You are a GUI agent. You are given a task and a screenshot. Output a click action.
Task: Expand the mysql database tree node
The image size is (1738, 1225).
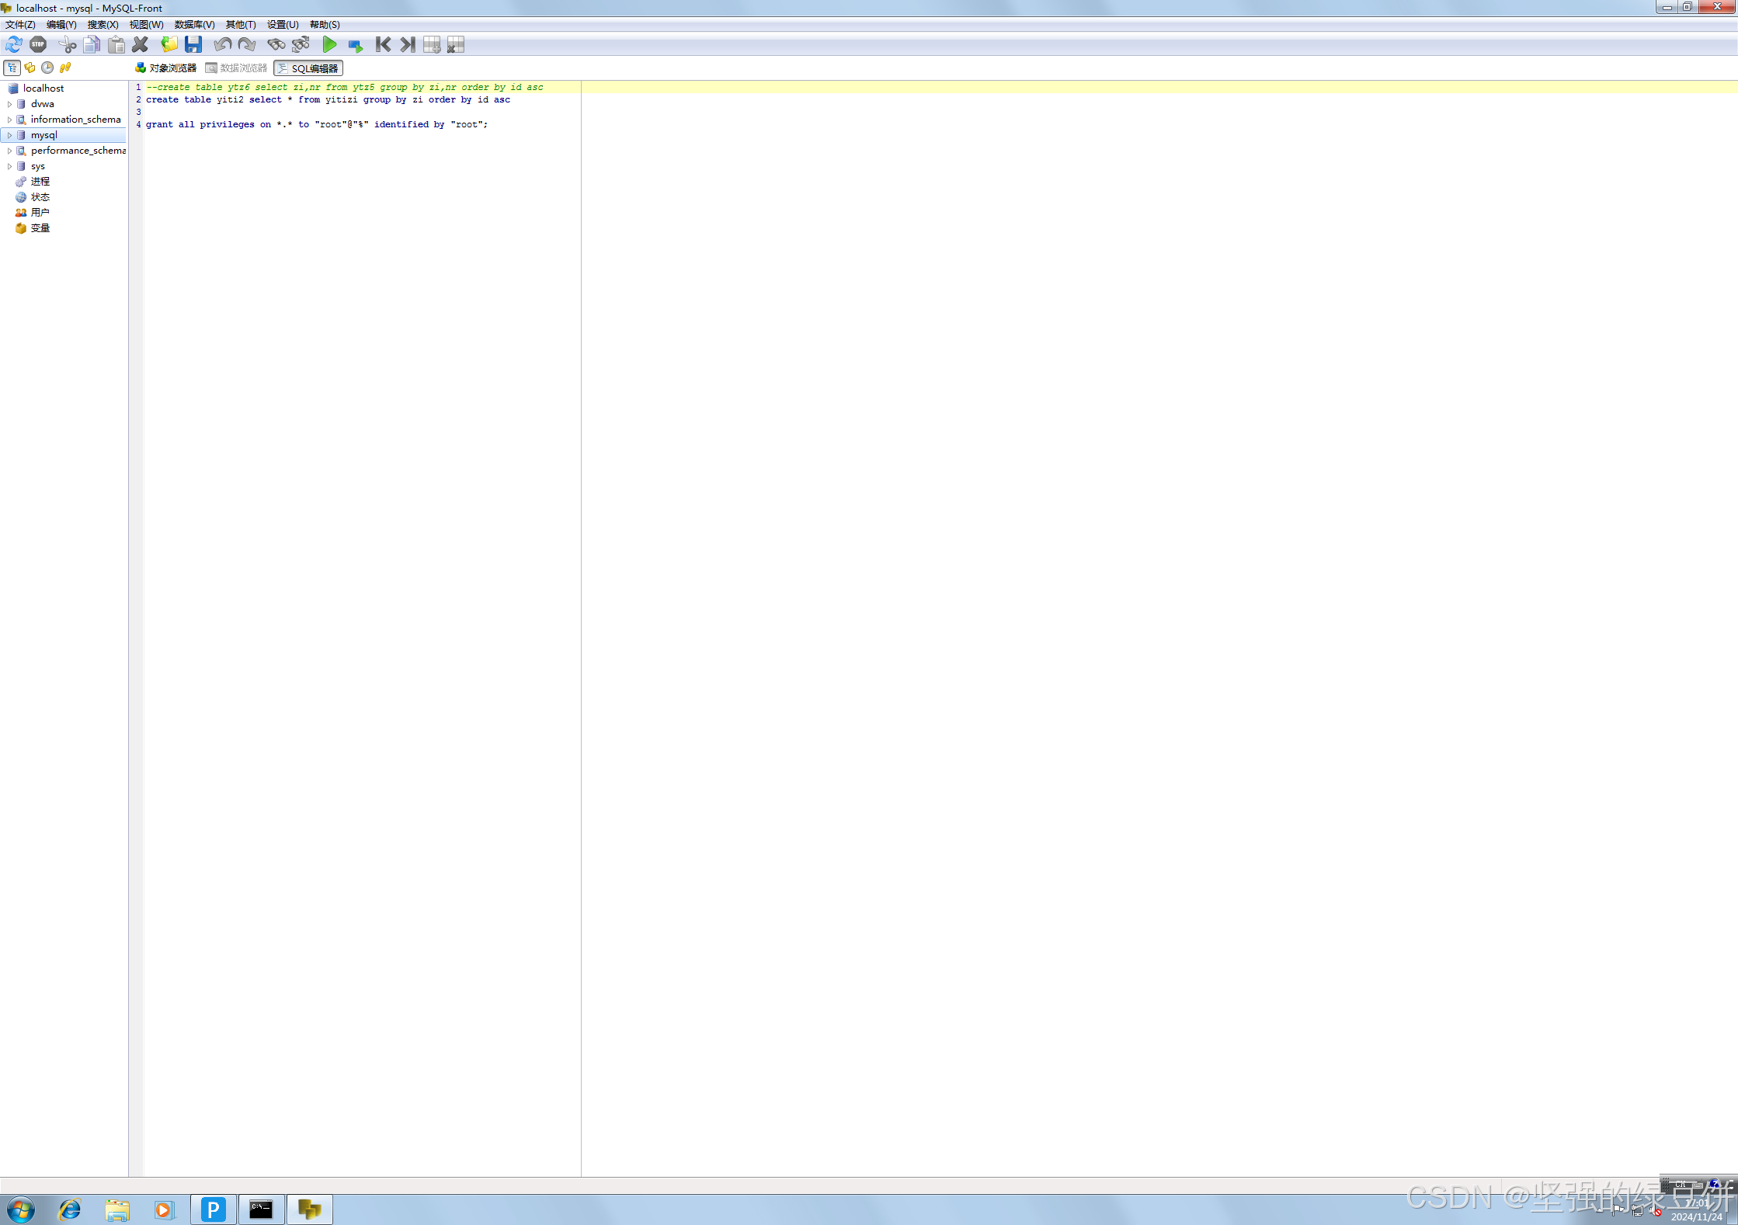(x=9, y=135)
